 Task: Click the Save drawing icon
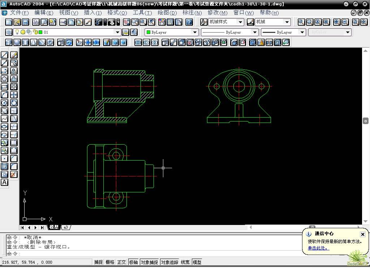25,22
